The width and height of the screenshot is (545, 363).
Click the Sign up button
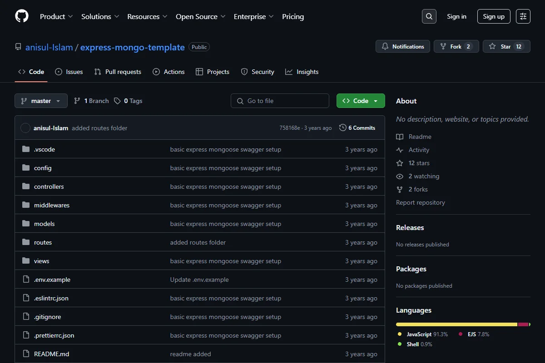(x=494, y=16)
